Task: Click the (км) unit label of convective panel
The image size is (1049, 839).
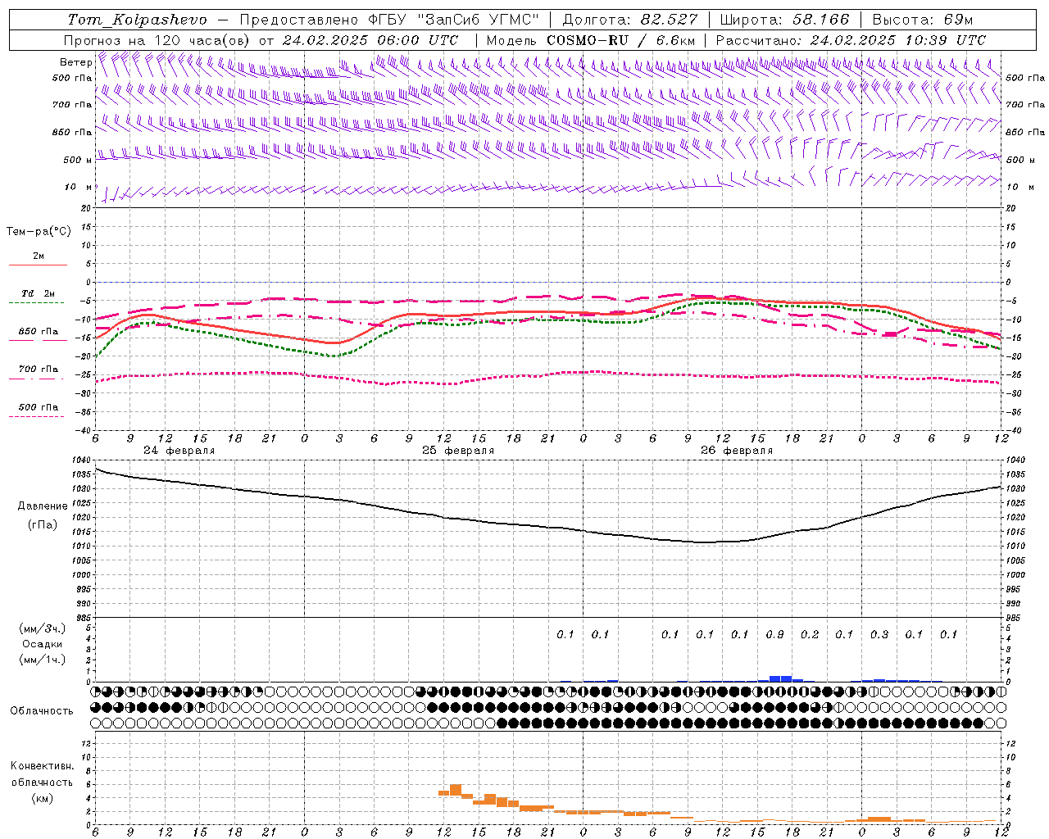Action: pyautogui.click(x=42, y=798)
